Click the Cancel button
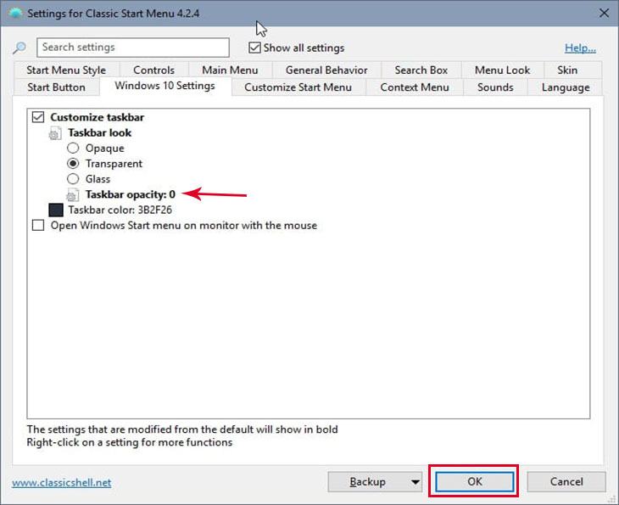 [x=566, y=482]
